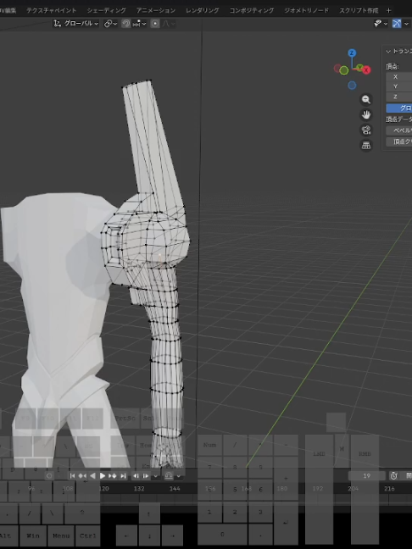Screen dimensions: 412x549
Task: Toggle auto keying record button
Action: [49, 476]
